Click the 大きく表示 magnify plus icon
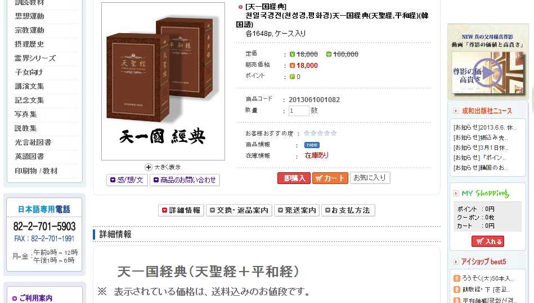Image resolution: width=534 pixels, height=303 pixels. 149,167
